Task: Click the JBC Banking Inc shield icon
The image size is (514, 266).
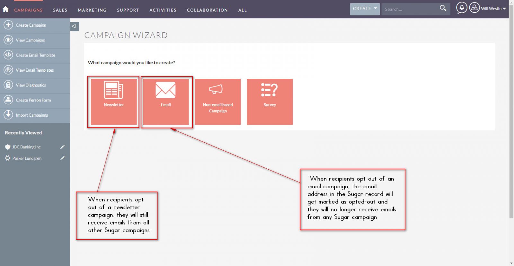Action: tap(7, 147)
